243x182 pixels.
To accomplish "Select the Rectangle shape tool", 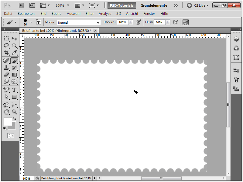I will pos(14,97).
